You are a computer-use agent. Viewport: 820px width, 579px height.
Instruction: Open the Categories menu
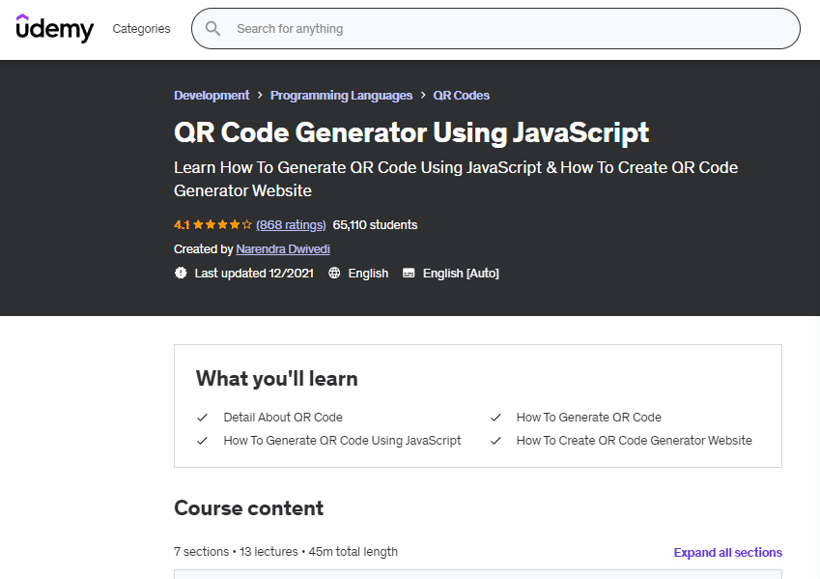point(141,29)
